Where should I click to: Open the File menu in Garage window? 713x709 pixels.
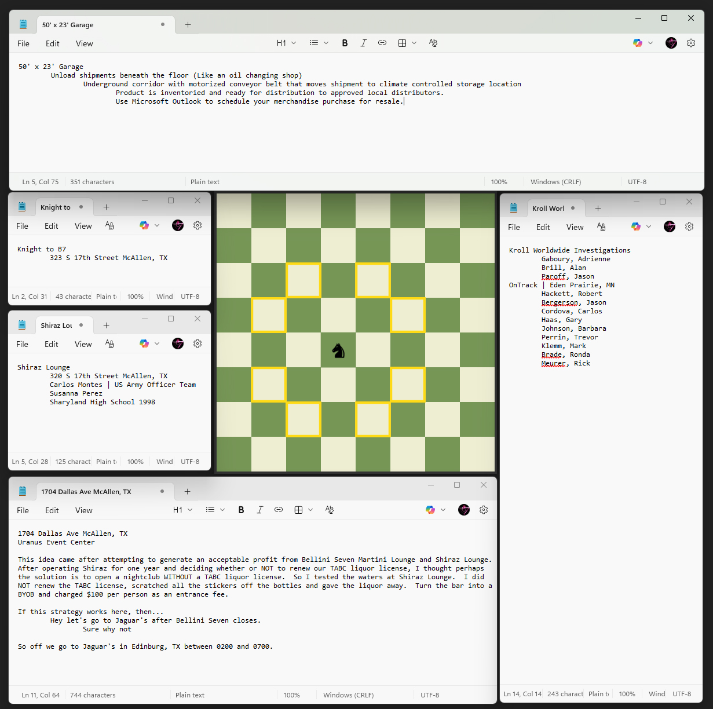23,43
